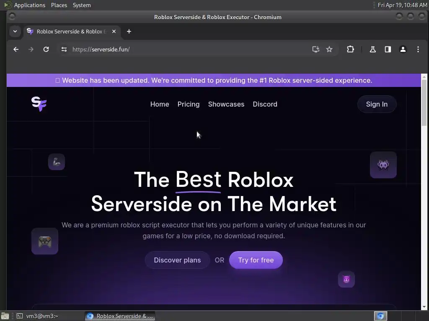Toggle the browser side panel

click(x=388, y=49)
